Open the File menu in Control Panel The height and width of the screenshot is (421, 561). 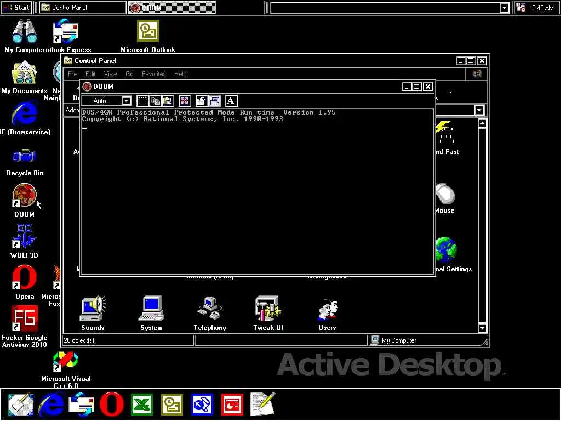coord(72,74)
